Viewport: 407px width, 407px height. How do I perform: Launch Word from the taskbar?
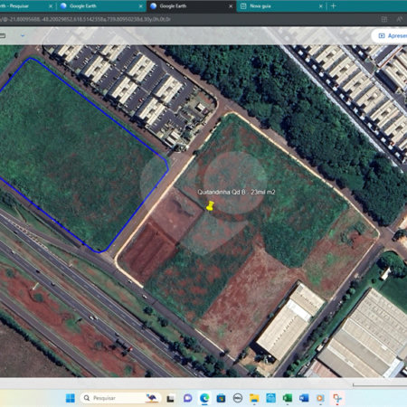(x=304, y=398)
